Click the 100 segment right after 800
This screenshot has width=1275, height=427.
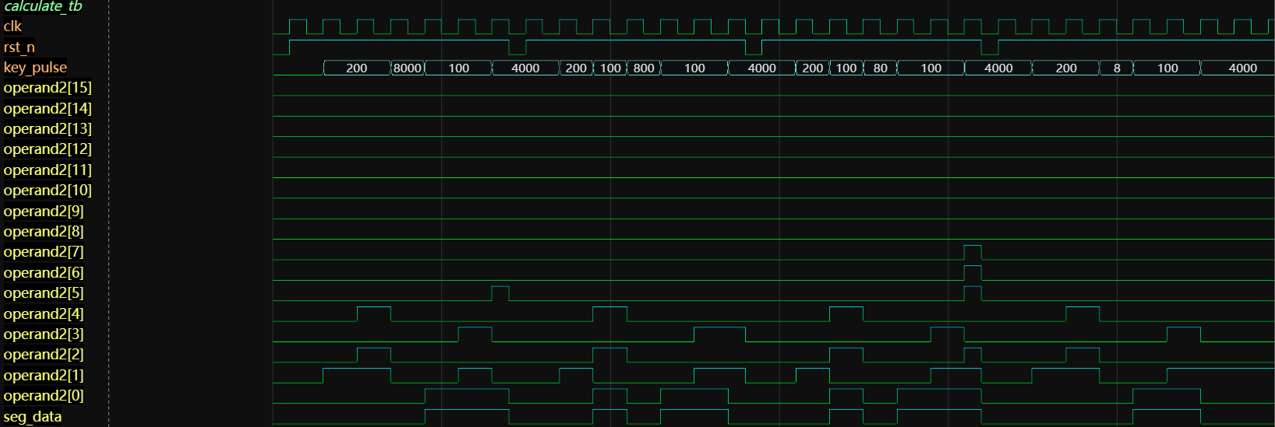tap(694, 68)
